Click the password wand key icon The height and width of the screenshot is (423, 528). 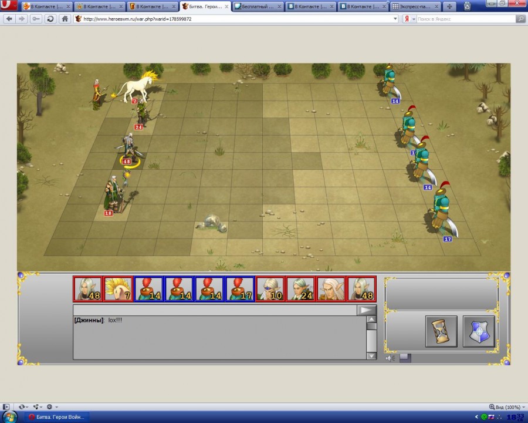pos(36,19)
